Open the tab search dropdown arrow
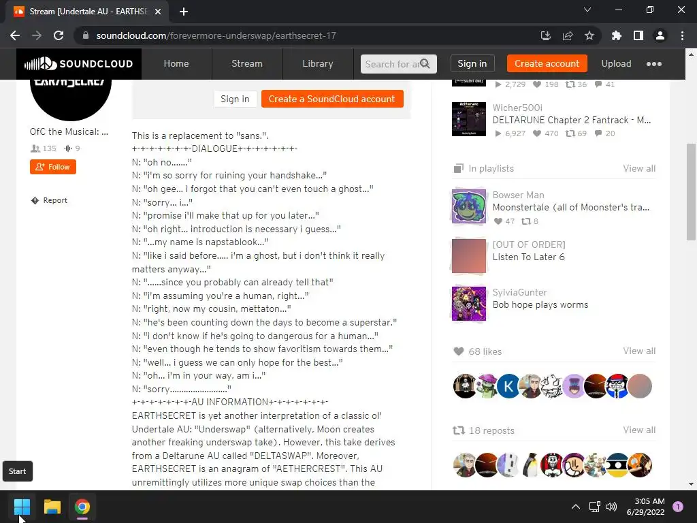 coord(587,10)
